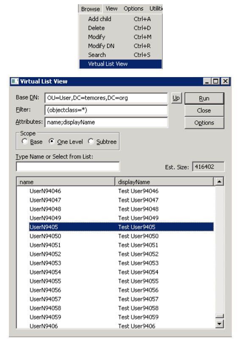The image size is (239, 341).
Task: Click Test User94046 display name cell
Action: tap(138, 191)
